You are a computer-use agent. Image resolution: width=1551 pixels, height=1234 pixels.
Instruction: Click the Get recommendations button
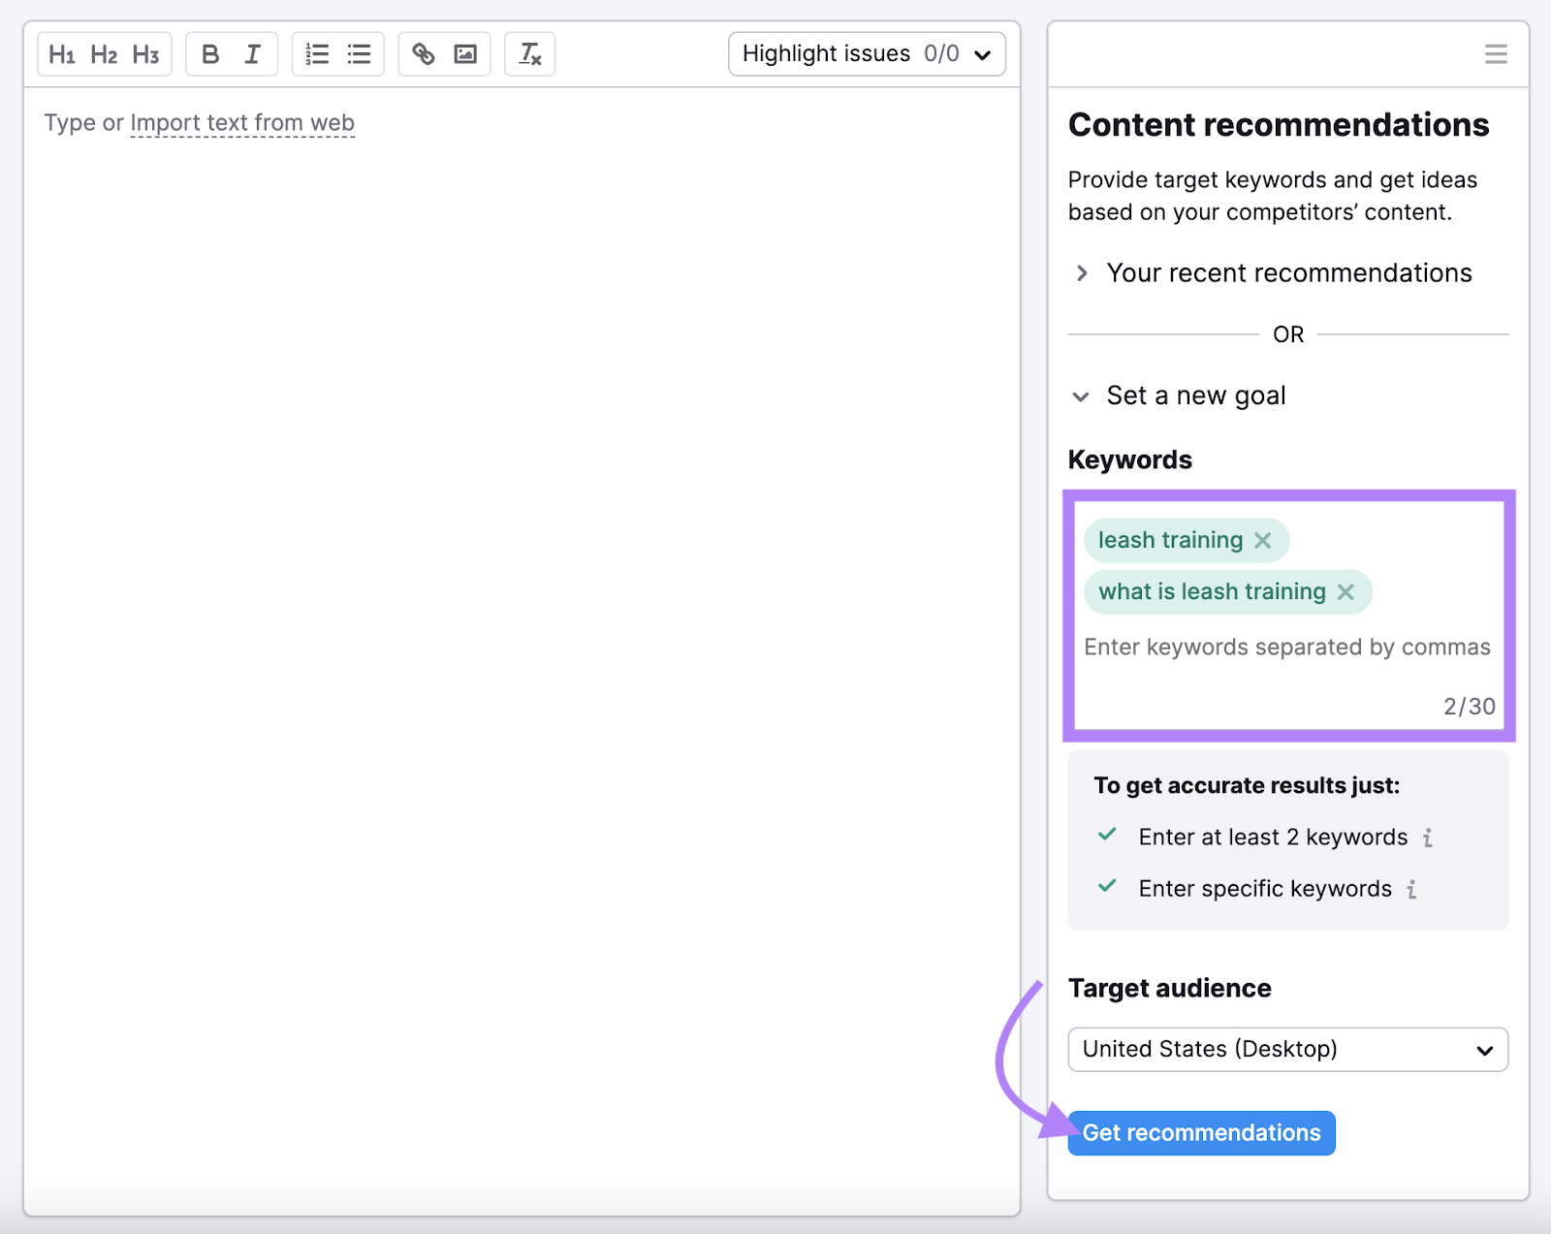pos(1201,1133)
